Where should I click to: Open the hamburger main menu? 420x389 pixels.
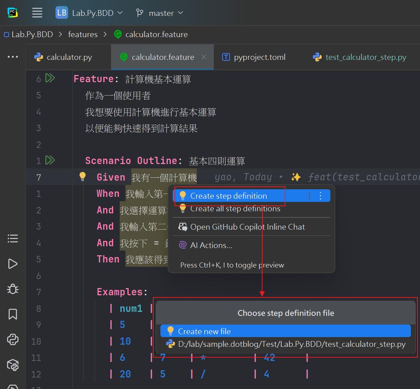(37, 13)
